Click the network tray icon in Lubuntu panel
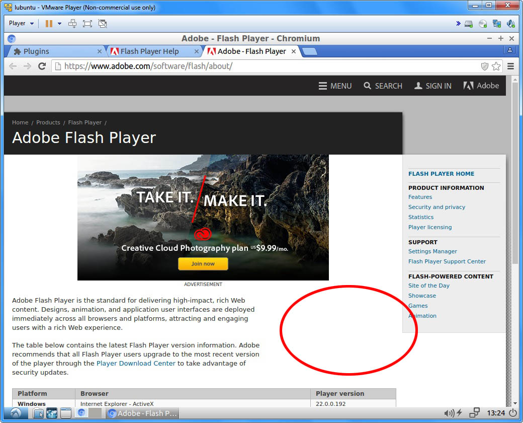Screen dimensions: 523x423 click(474, 413)
